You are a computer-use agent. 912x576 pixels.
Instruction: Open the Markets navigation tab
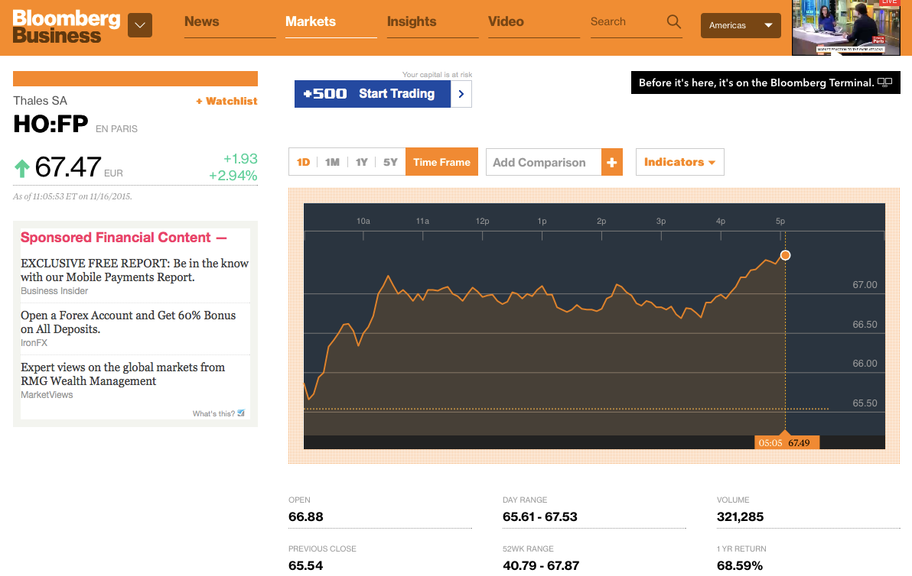pos(310,21)
